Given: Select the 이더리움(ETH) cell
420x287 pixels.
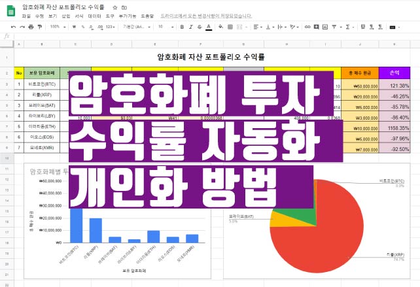Looking at the screenshot, I should coord(42,126).
